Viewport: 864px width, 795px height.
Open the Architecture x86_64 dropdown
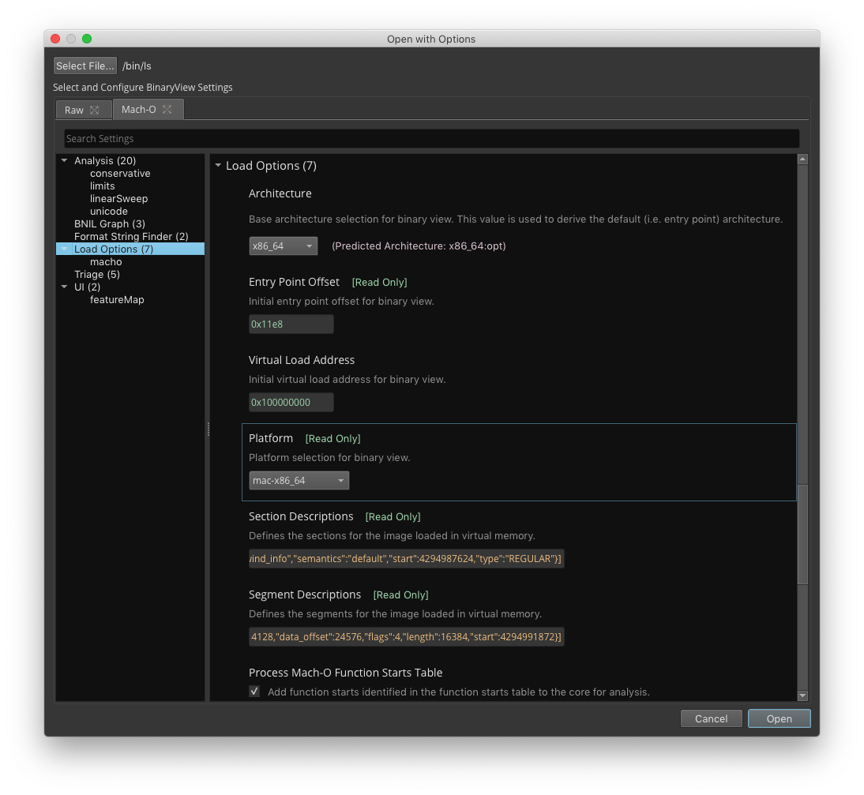(x=284, y=246)
